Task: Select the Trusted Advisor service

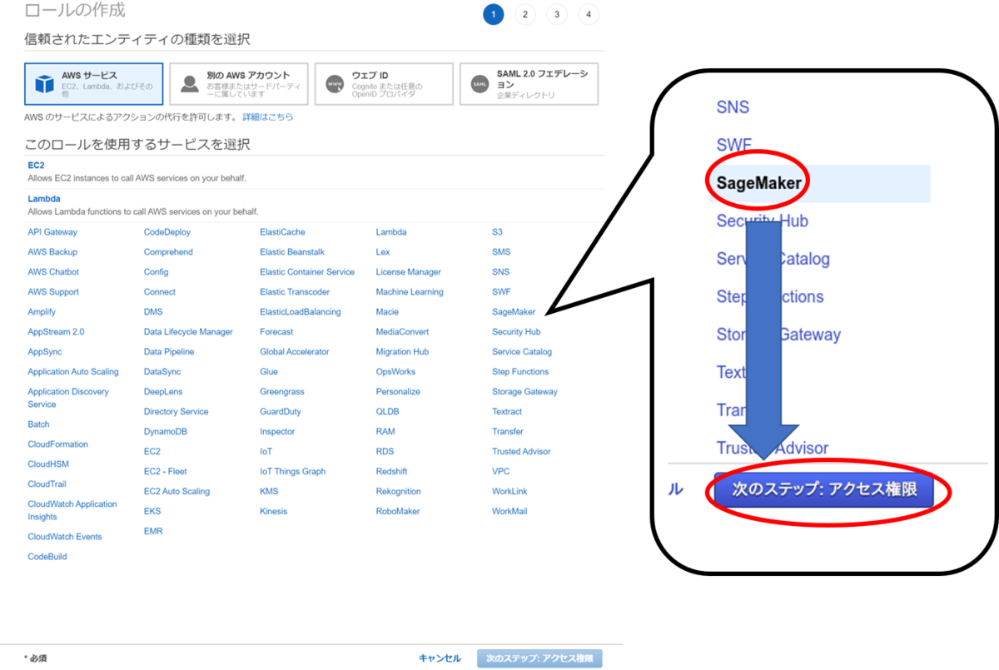Action: (521, 451)
